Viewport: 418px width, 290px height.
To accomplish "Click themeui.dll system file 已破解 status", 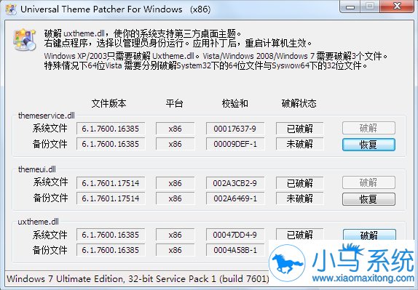I will click(x=299, y=183).
